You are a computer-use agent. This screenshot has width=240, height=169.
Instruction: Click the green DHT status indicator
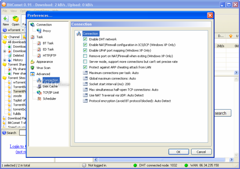coord(135,165)
